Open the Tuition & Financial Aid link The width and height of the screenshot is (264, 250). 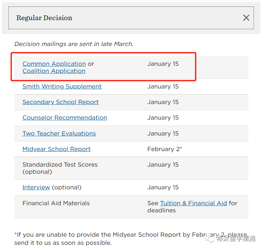tap(194, 203)
